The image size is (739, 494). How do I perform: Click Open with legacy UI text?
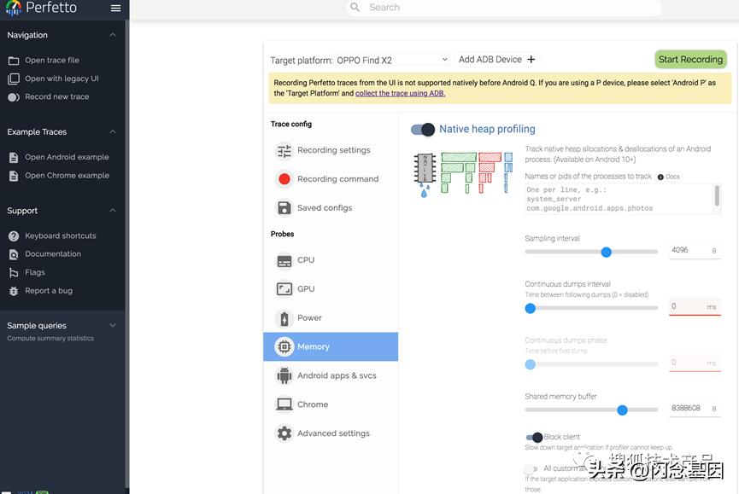(62, 78)
